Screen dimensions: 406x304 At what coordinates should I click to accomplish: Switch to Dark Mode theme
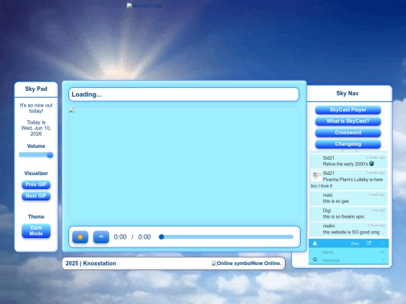tap(36, 230)
